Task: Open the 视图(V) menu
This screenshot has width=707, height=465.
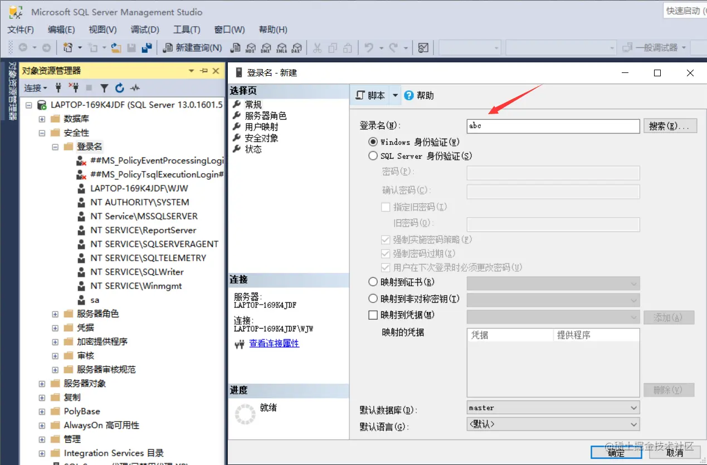Action: pos(103,30)
